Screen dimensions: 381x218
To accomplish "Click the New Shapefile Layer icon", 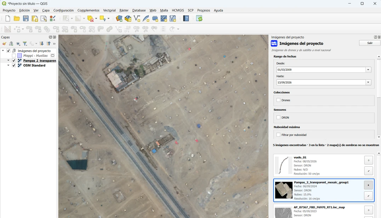I will (x=137, y=18).
